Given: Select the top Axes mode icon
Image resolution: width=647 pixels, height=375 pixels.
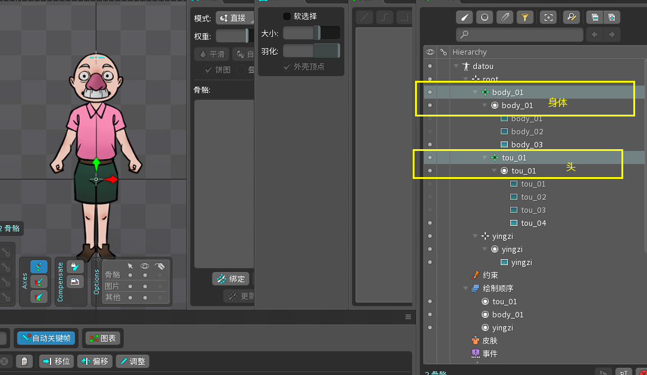Looking at the screenshot, I should pyautogui.click(x=39, y=267).
